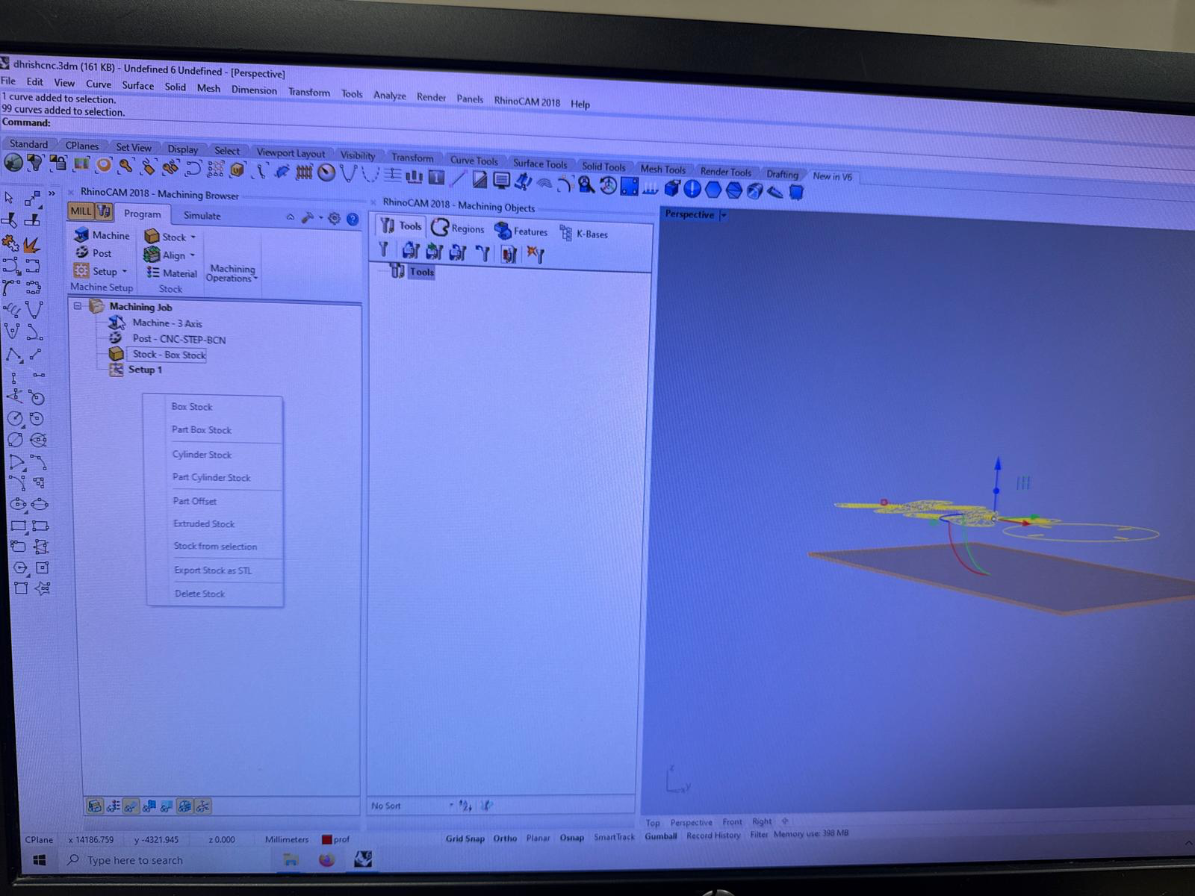The height and width of the screenshot is (896, 1195).
Task: Switch to the Front viewport tab
Action: point(732,822)
